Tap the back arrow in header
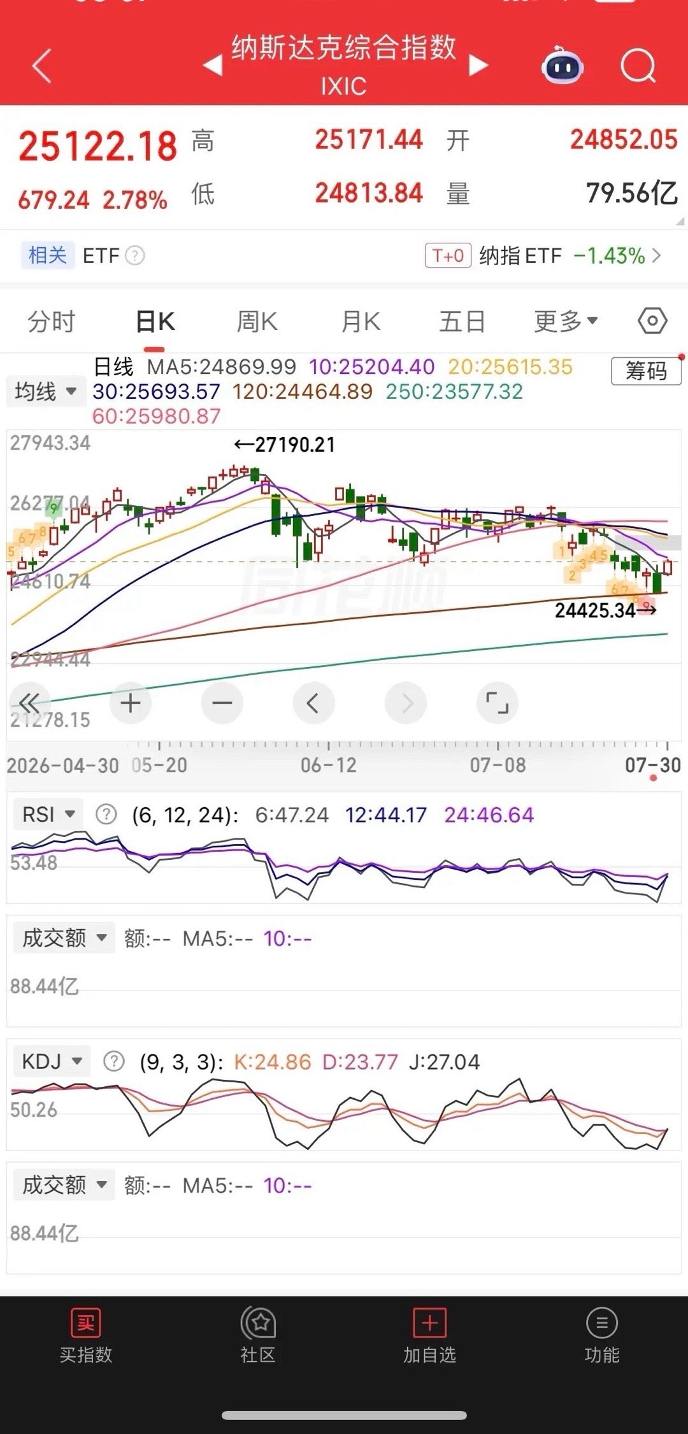The width and height of the screenshot is (688, 1434). coord(42,66)
